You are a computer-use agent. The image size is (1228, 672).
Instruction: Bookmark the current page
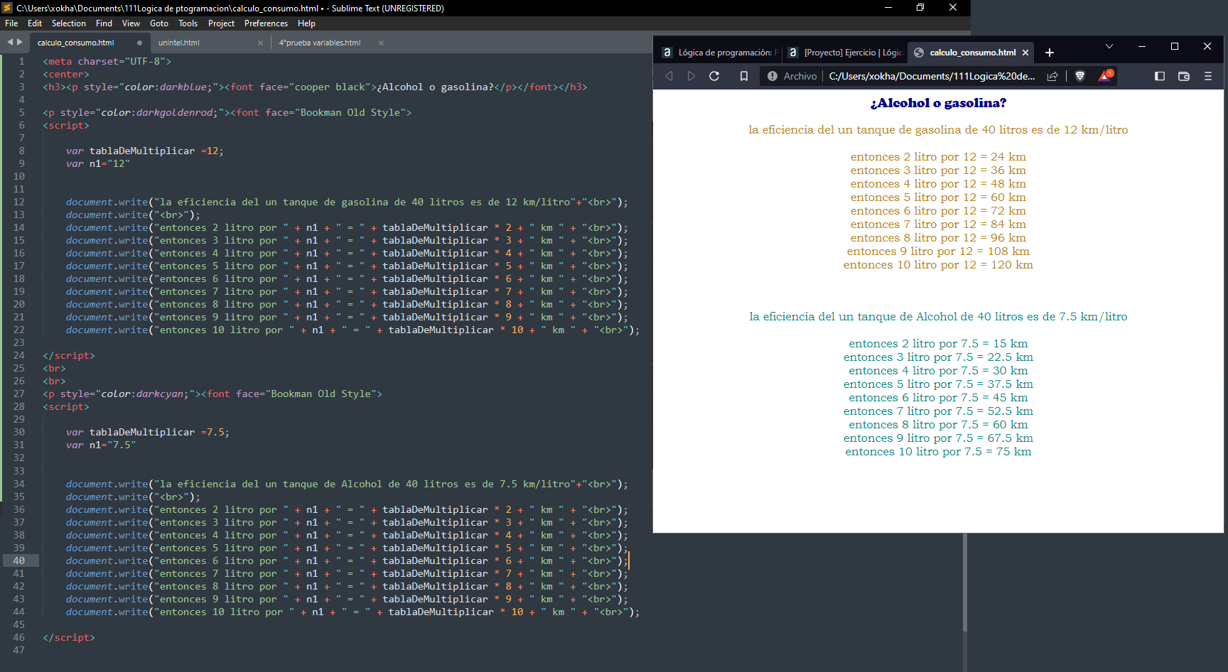[x=744, y=76]
